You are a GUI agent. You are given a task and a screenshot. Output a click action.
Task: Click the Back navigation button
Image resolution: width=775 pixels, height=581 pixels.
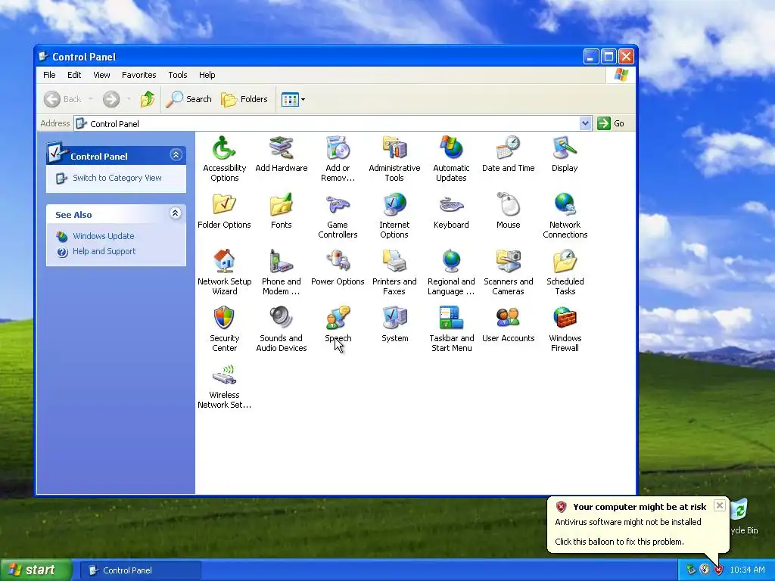63,99
